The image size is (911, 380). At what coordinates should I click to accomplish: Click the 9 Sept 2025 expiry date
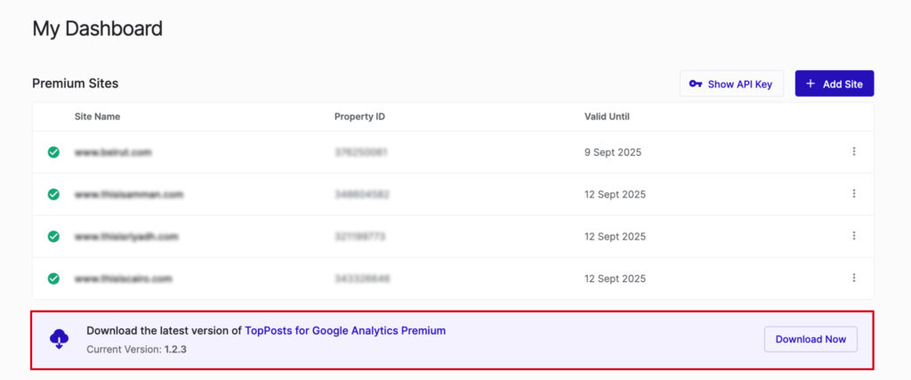click(x=613, y=152)
